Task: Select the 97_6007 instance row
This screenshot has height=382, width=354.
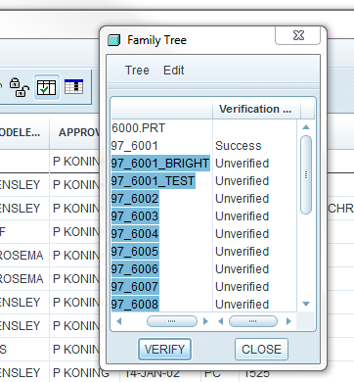Action: click(135, 287)
